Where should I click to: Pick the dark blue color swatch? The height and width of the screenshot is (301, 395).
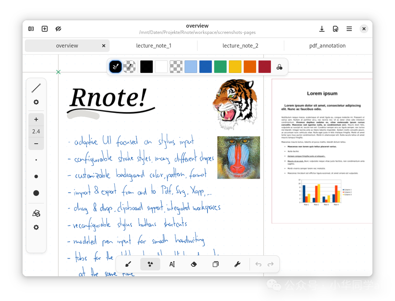coord(206,67)
